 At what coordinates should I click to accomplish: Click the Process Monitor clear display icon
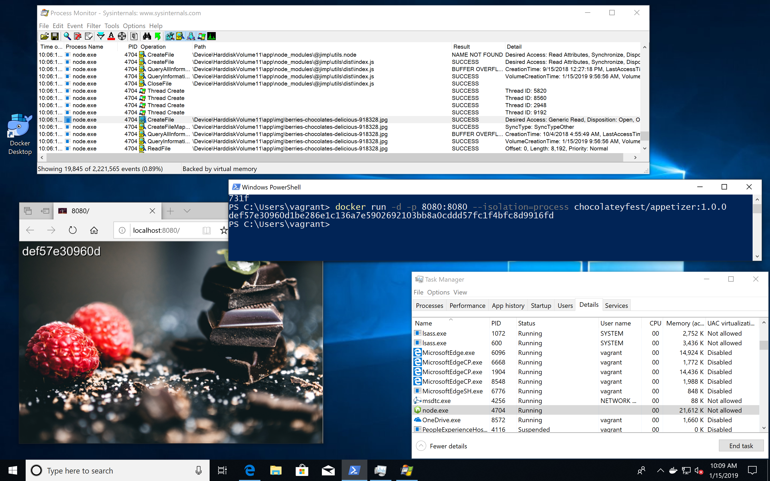(78, 36)
